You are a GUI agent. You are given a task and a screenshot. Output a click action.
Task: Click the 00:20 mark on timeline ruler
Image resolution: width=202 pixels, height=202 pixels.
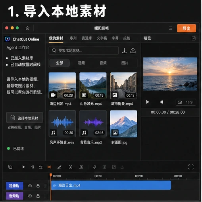point(139,176)
